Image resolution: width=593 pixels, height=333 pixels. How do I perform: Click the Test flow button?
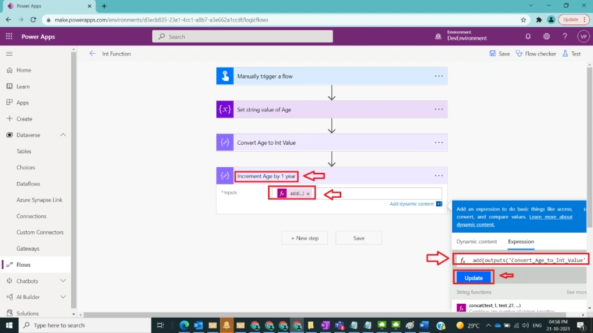pyautogui.click(x=571, y=54)
